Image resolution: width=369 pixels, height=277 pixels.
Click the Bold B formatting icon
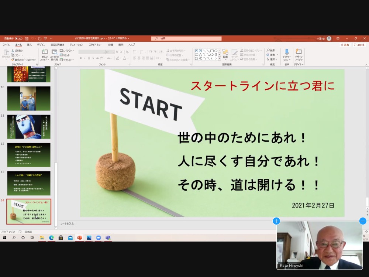point(80,58)
